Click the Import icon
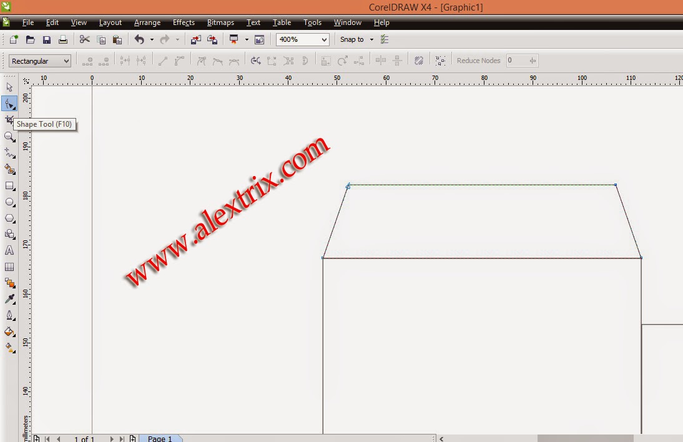This screenshot has width=683, height=442. (x=196, y=39)
